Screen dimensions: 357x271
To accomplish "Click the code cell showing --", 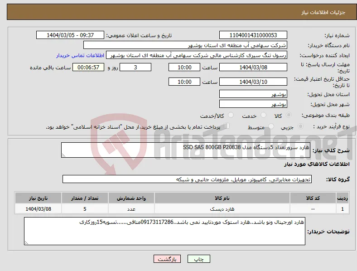I will coord(313,209).
